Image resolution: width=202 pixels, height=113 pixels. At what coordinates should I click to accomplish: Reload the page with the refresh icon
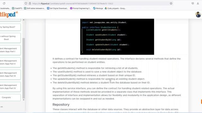(4, 3)
